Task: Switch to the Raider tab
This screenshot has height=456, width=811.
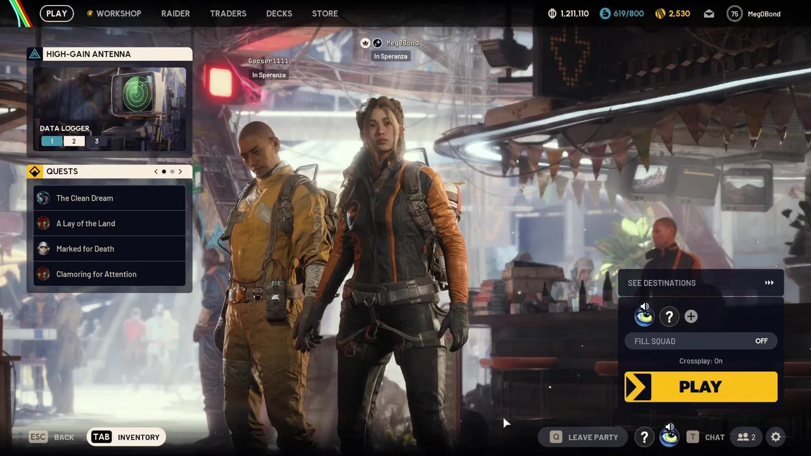Action: [176, 13]
